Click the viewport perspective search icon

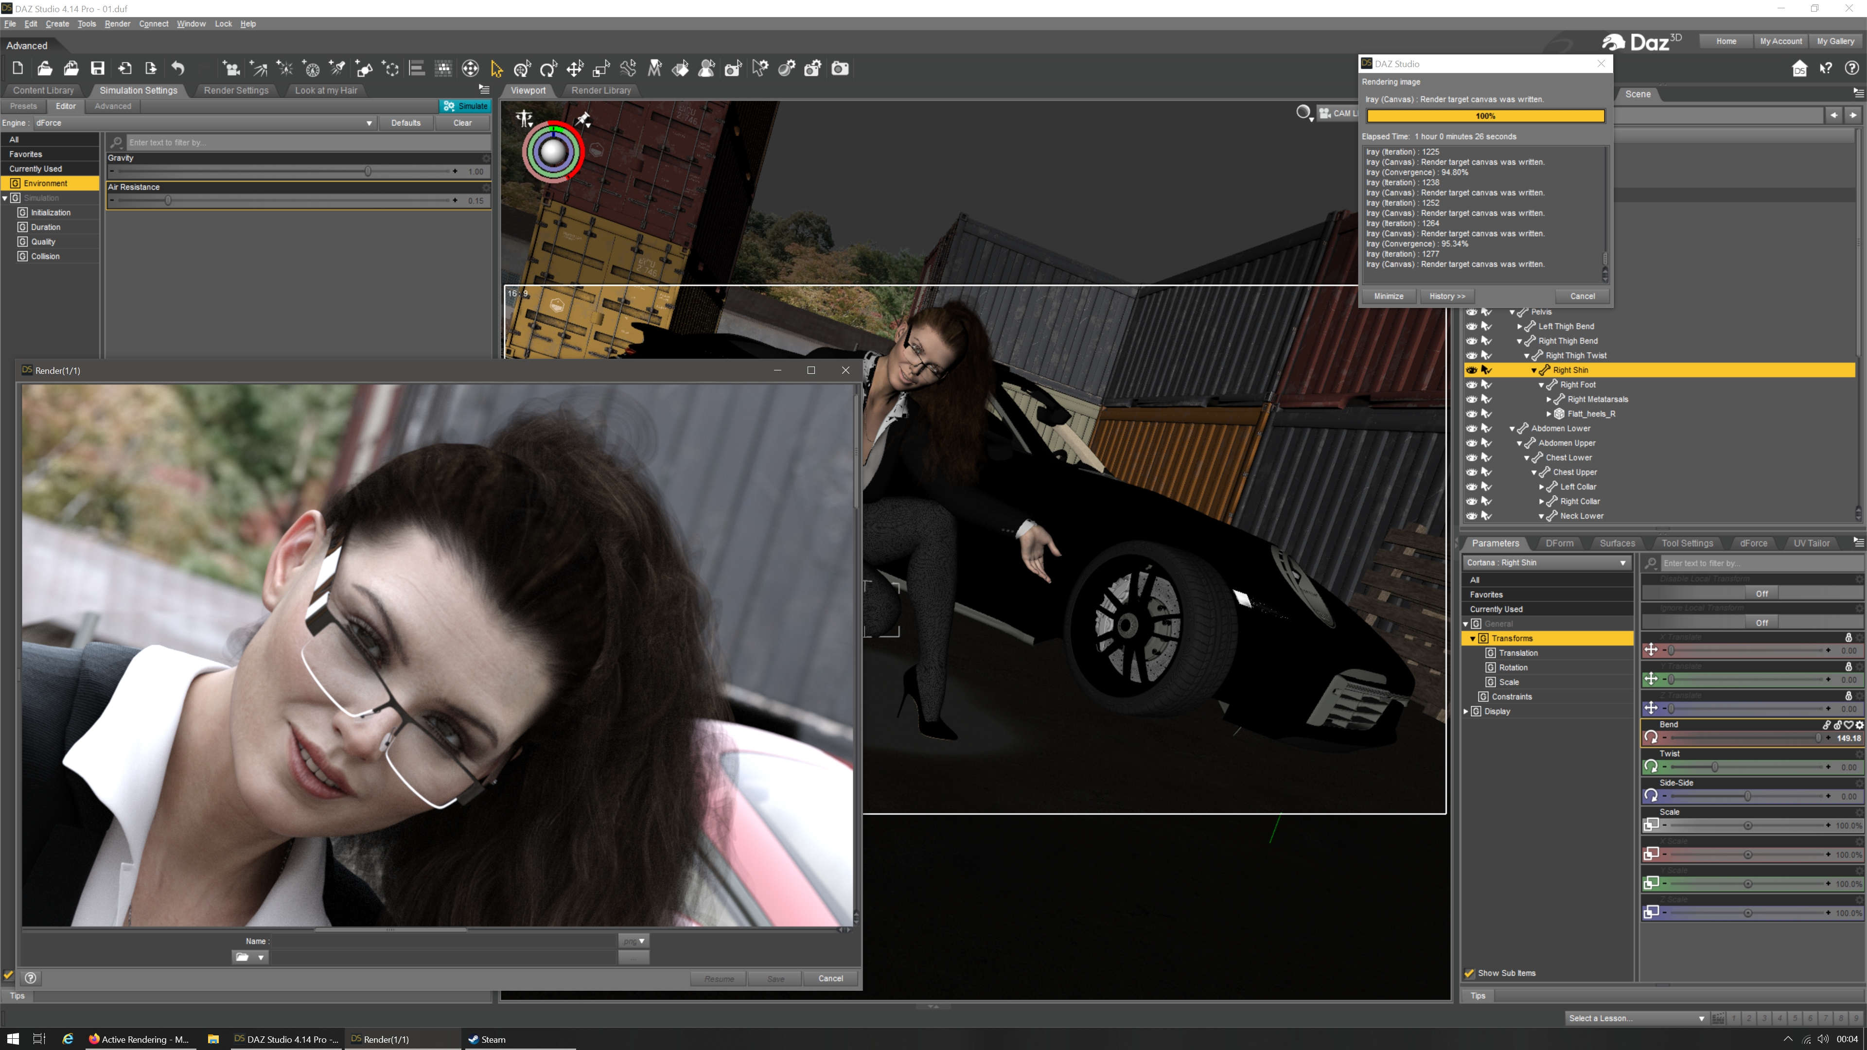[1304, 113]
